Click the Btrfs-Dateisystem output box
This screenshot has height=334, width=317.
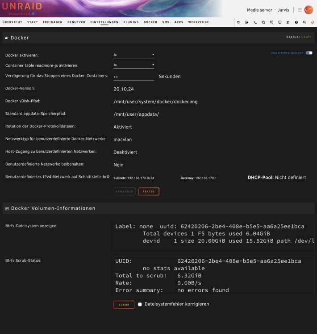214,236
